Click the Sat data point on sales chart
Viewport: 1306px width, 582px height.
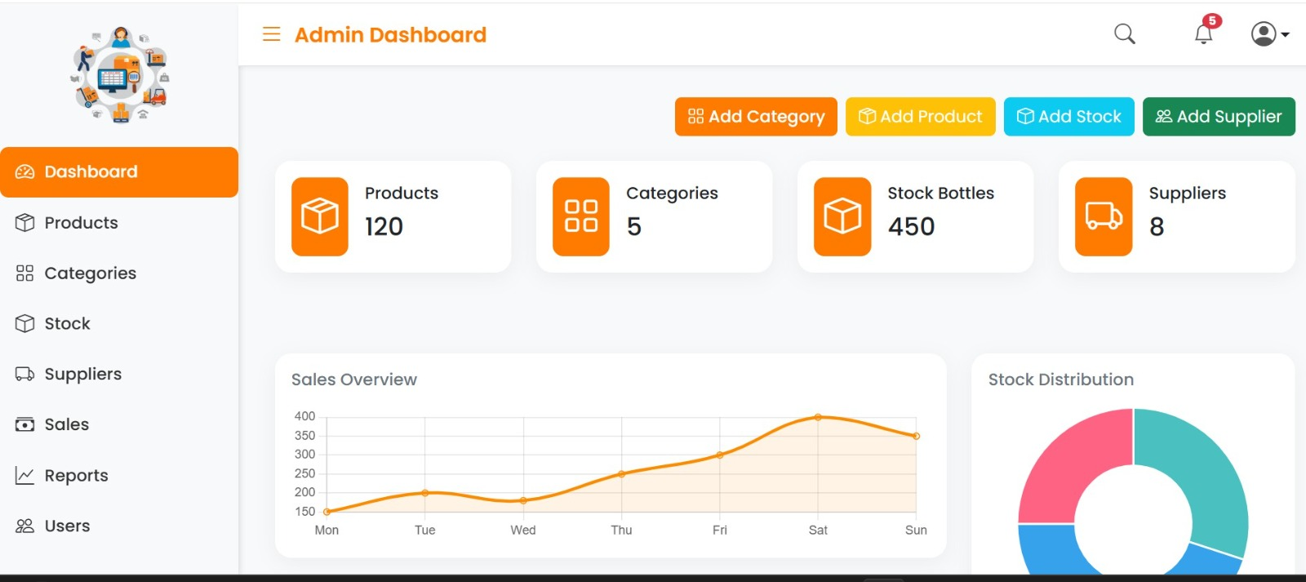818,417
